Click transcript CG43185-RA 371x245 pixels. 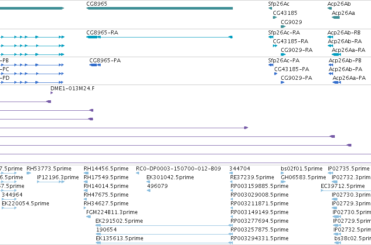tap(275, 46)
